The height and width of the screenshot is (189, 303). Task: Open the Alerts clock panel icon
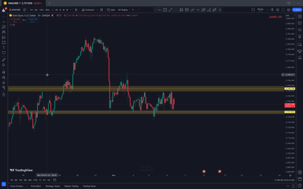(x=300, y=23)
